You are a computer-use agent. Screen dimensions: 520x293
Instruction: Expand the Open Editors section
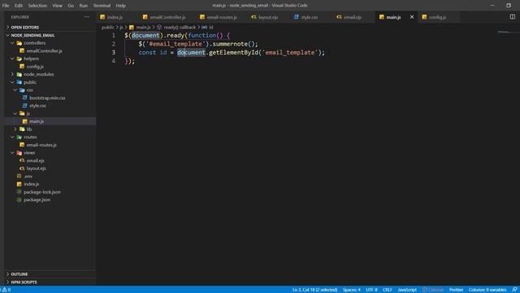point(25,27)
